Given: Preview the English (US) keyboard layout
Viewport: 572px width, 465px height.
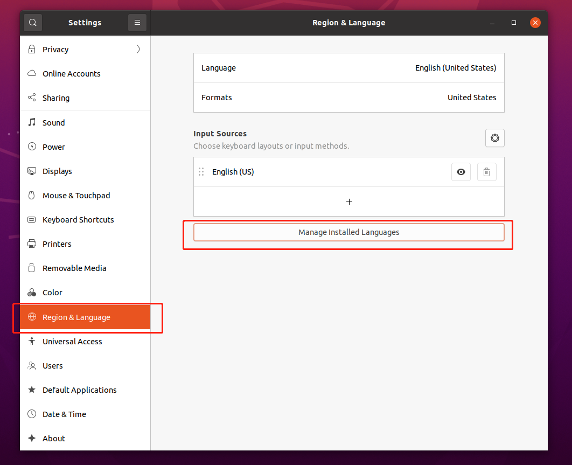Looking at the screenshot, I should pyautogui.click(x=461, y=171).
